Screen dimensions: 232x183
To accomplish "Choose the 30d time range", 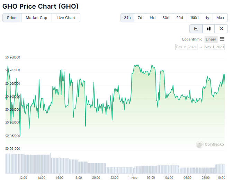I will 166,18.
